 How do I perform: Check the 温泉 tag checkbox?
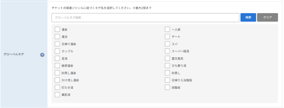click(57, 29)
